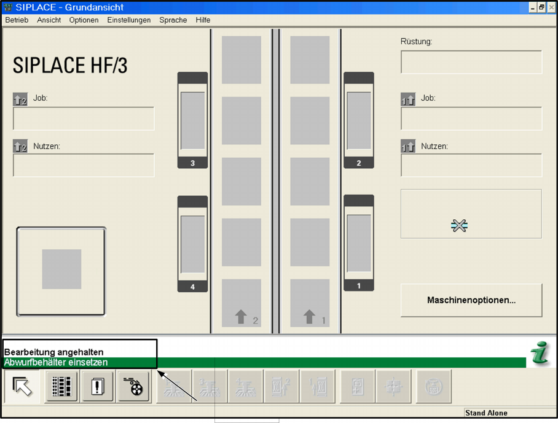Viewport: 558px width, 423px height.
Task: Click the conveyor lane 1 arrow
Action: [x=310, y=317]
